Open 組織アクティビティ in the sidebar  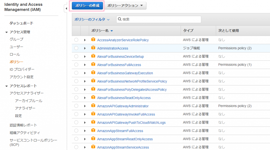coord(25,133)
